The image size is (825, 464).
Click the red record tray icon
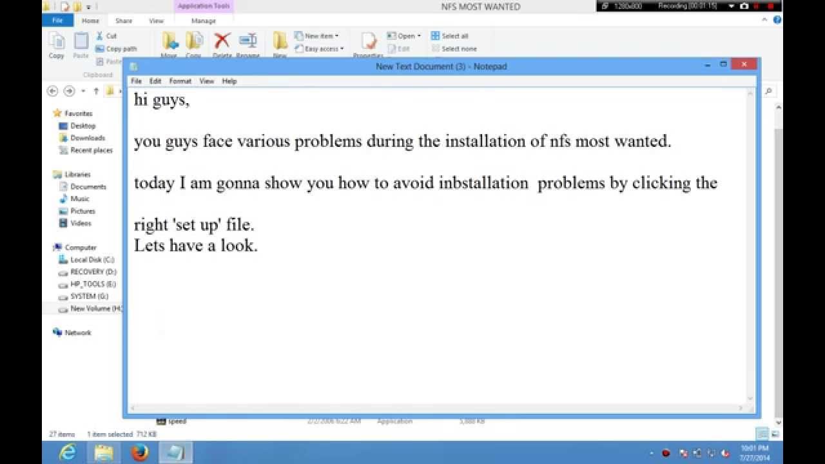[666, 453]
